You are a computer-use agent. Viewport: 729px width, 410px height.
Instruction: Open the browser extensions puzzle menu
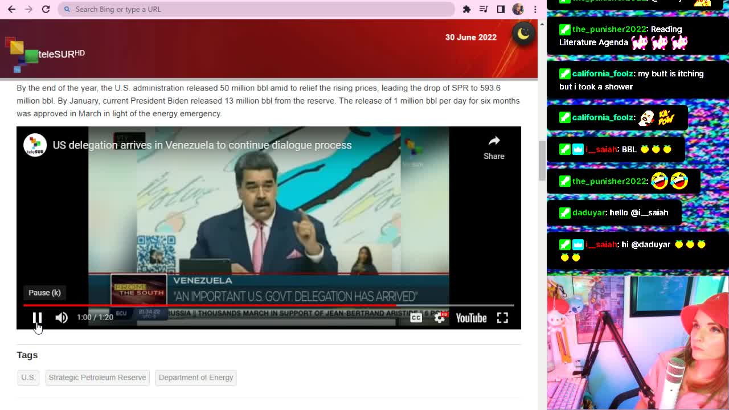pyautogui.click(x=466, y=9)
